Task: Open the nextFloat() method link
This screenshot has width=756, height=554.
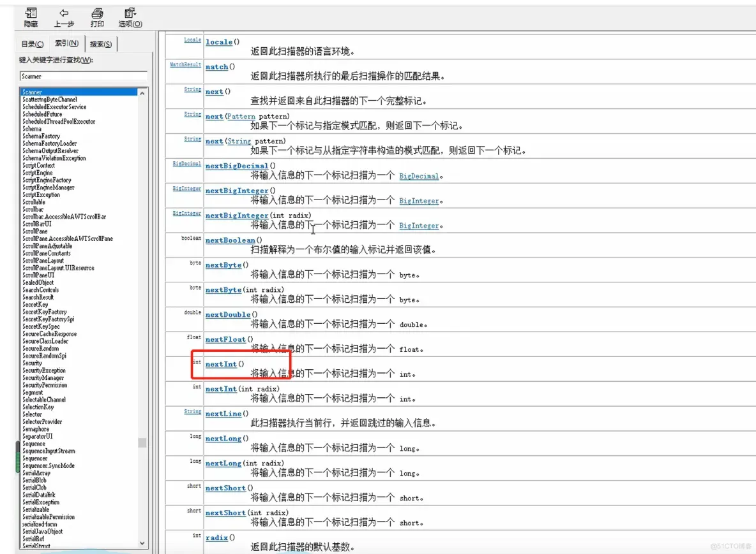Action: click(x=225, y=339)
